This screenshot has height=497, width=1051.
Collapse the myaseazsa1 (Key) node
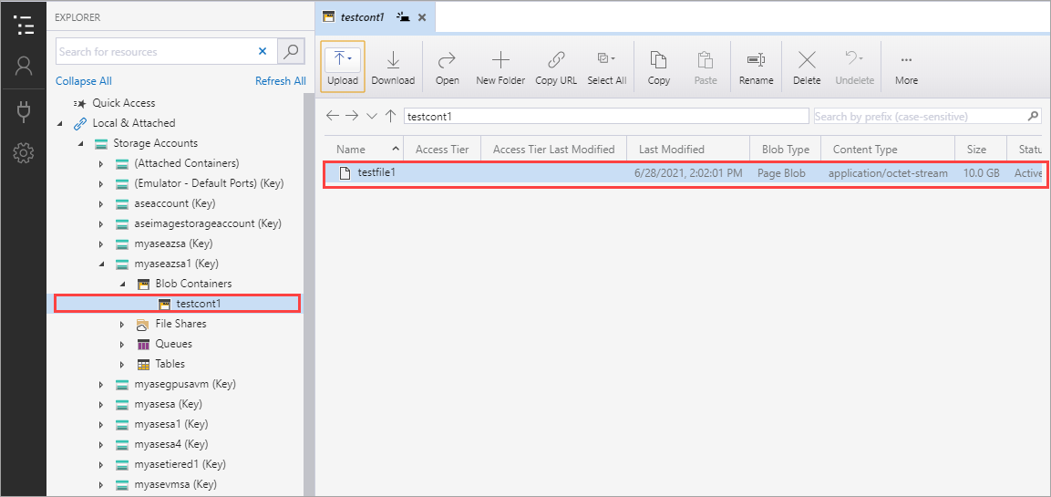pos(101,264)
